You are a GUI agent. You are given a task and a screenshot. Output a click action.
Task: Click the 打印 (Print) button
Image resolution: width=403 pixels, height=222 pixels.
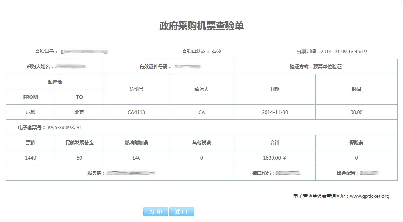tap(156, 212)
